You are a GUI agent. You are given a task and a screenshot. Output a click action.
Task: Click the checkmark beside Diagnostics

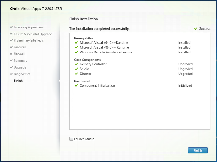pos(11,74)
